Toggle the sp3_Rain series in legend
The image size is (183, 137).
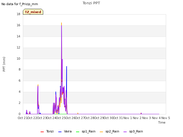(133, 131)
